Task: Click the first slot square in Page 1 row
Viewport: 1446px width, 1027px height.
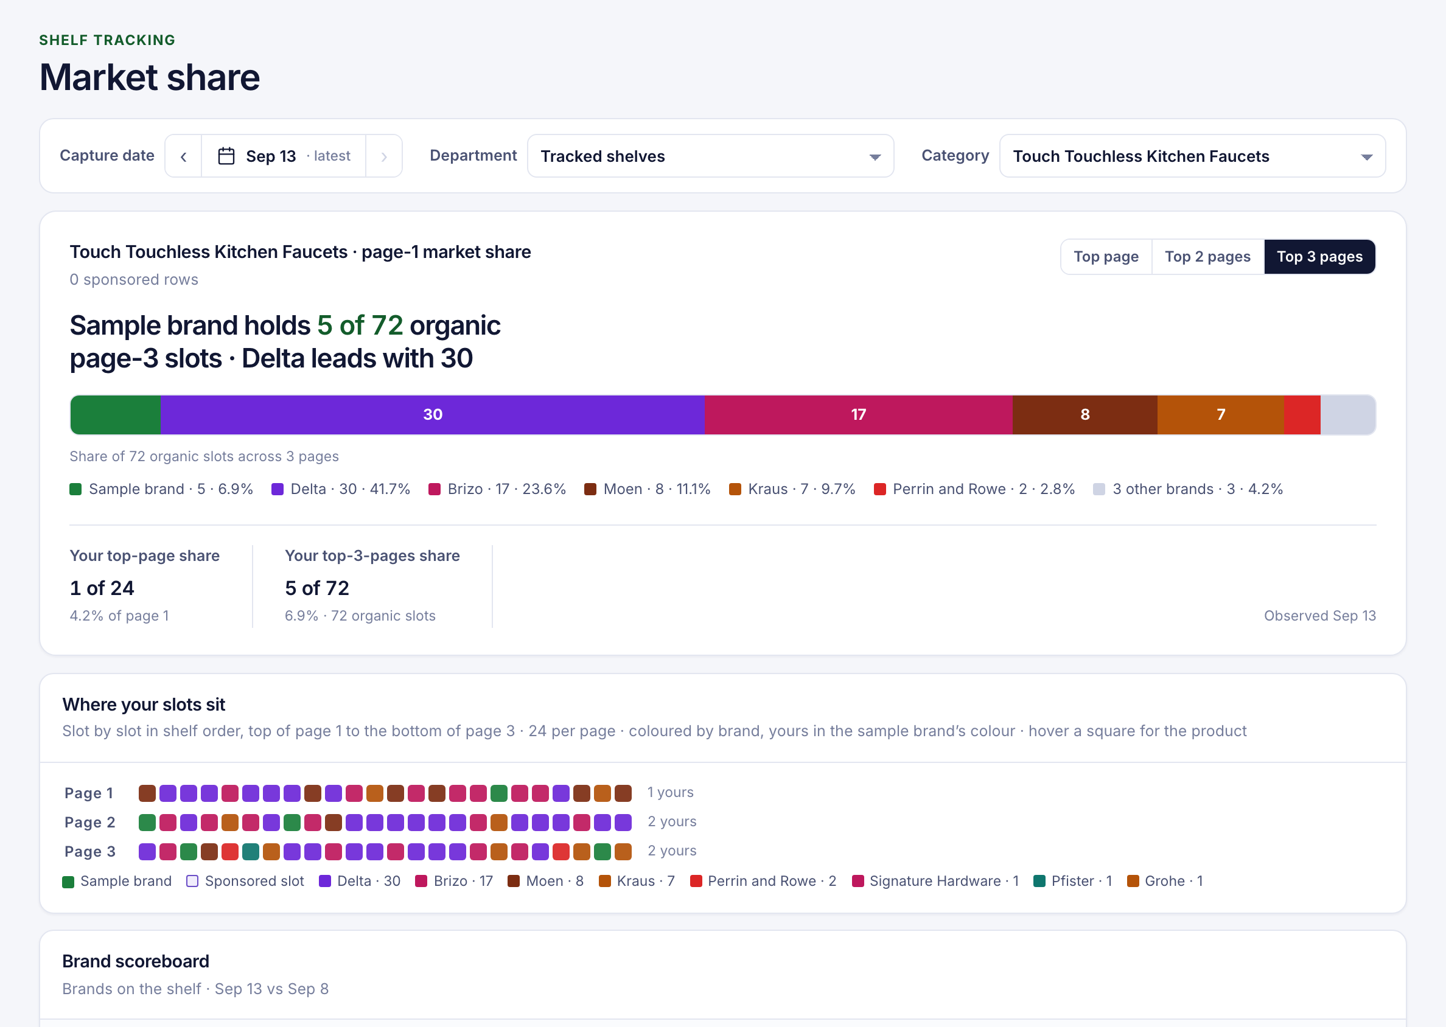Action: pos(147,793)
